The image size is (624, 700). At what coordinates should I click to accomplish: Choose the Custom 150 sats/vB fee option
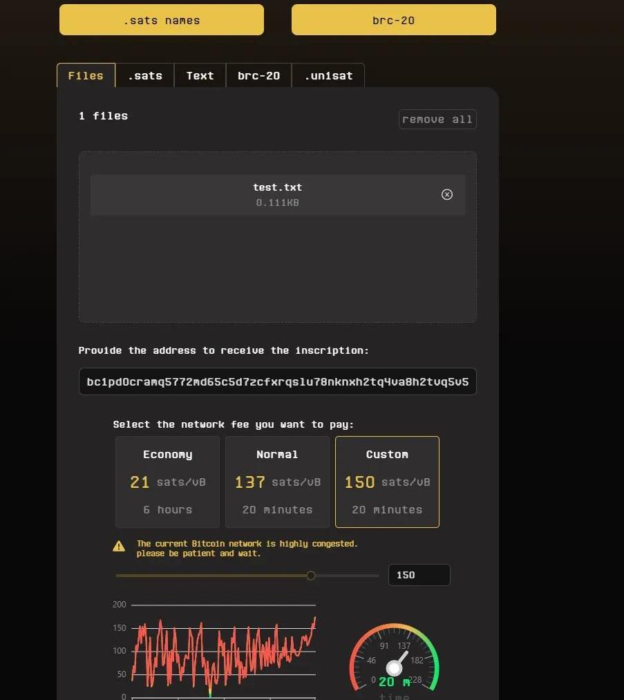387,482
